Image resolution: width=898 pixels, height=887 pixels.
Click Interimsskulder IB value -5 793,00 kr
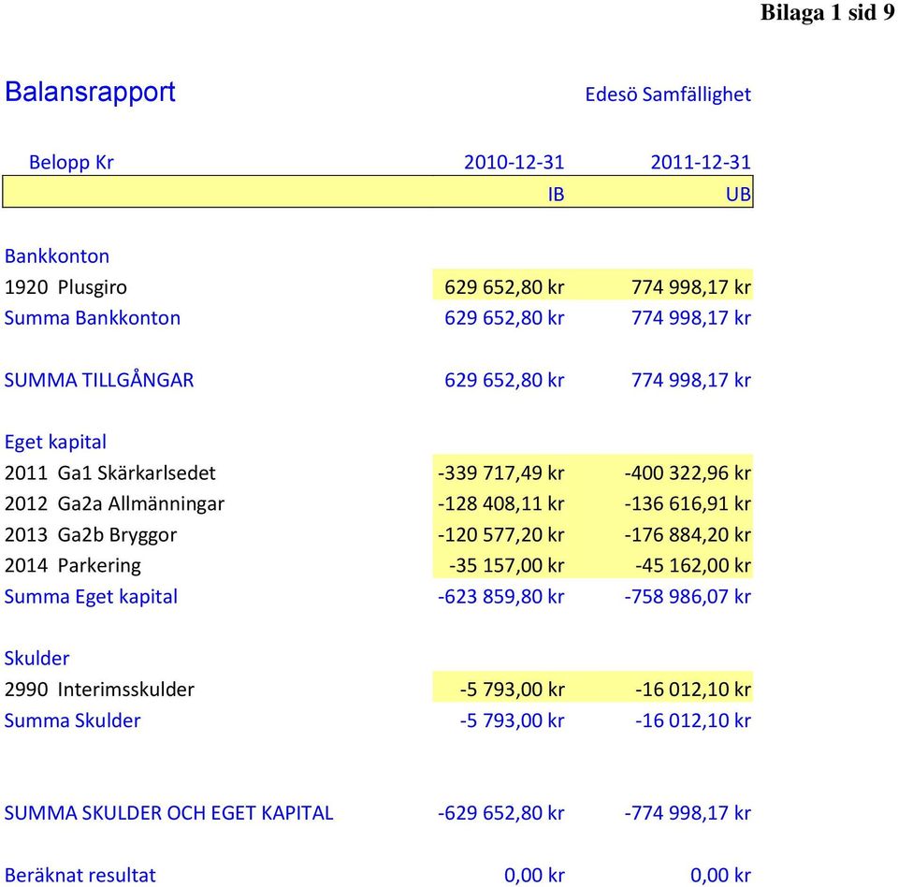coord(512,690)
